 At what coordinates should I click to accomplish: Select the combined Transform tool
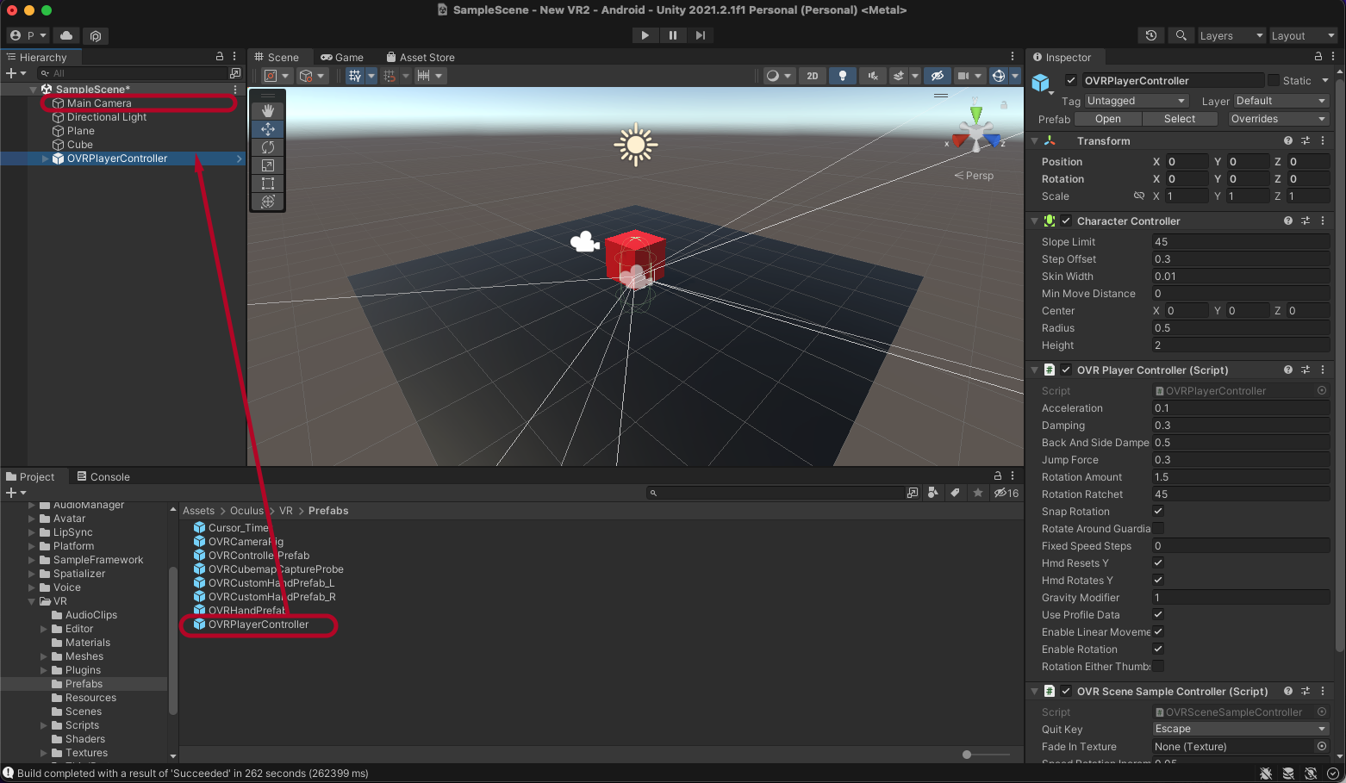(x=268, y=202)
